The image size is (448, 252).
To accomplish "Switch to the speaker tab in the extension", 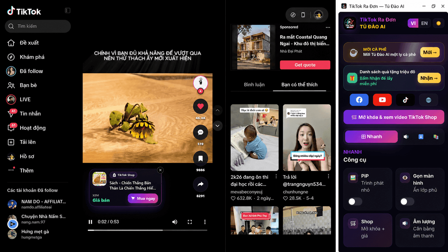I will (406, 136).
